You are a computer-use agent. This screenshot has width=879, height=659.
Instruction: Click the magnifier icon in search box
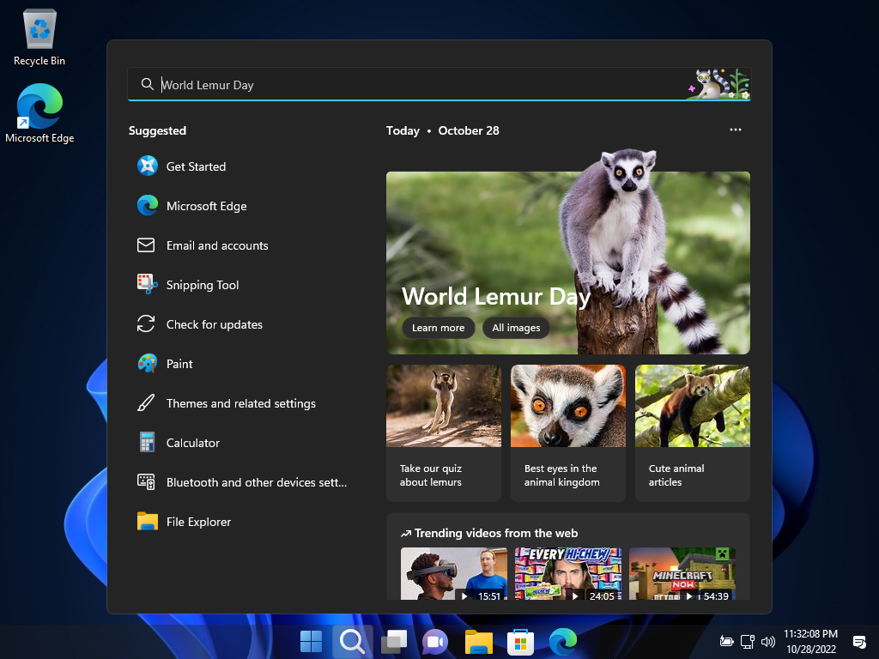147,84
